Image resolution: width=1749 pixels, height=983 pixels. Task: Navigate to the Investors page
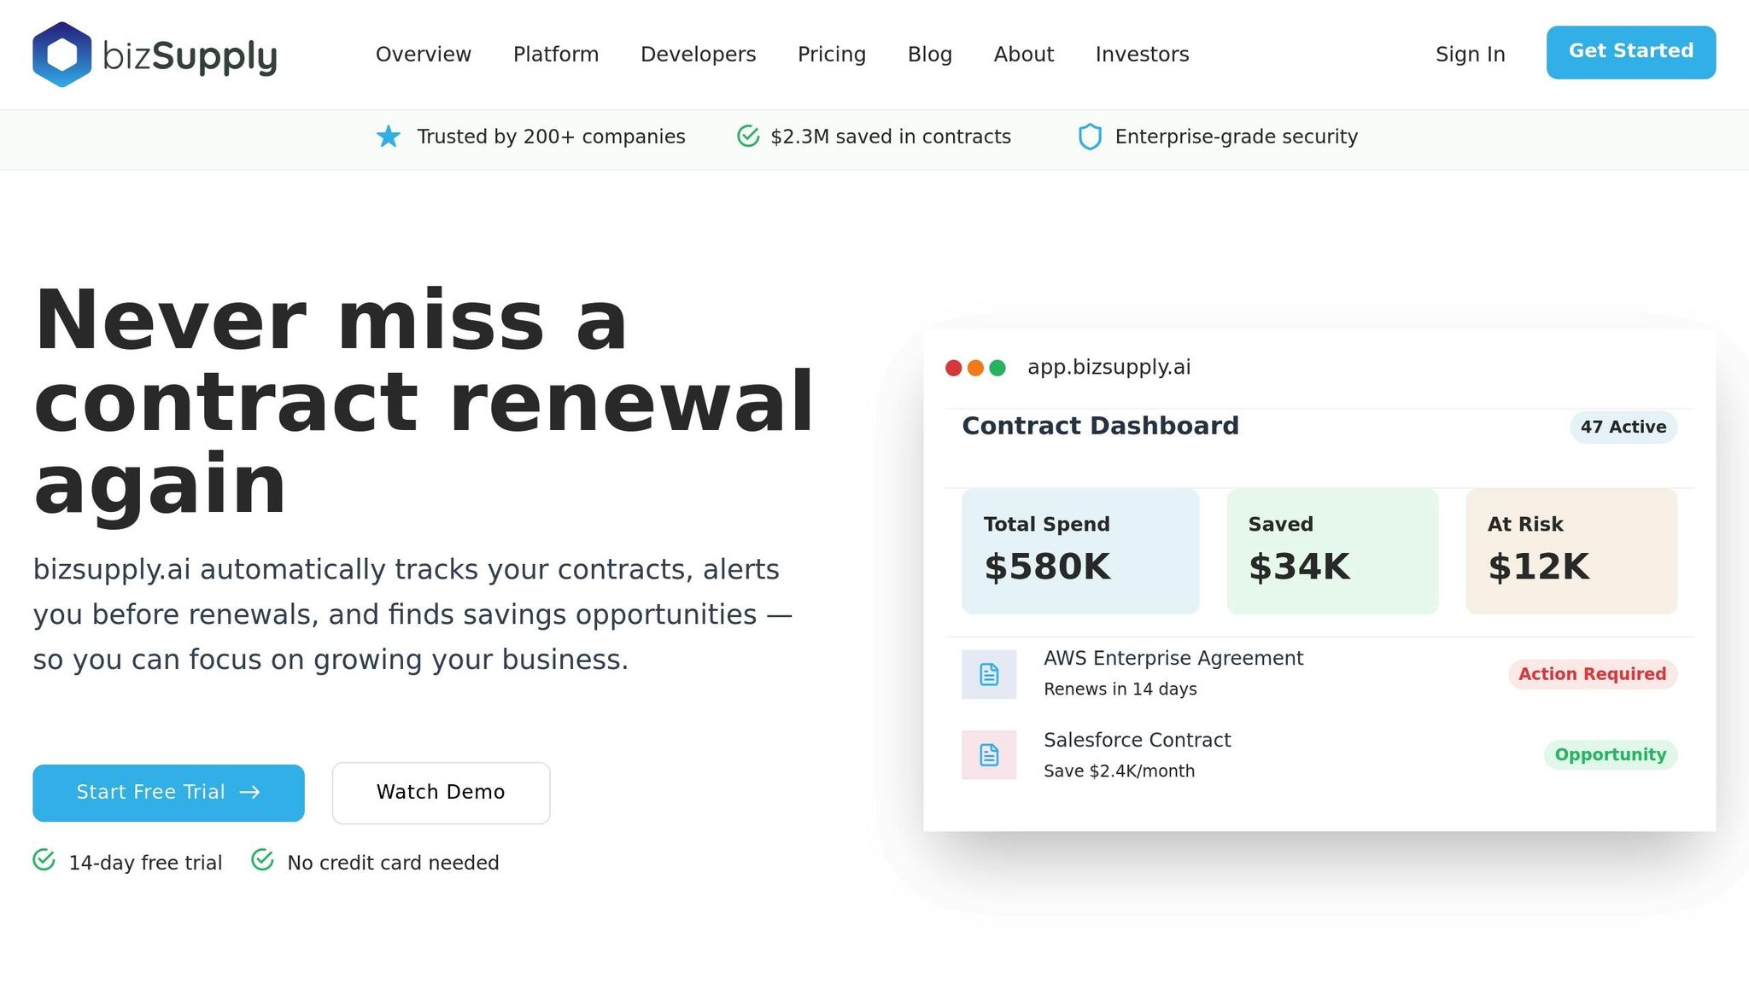pyautogui.click(x=1142, y=55)
